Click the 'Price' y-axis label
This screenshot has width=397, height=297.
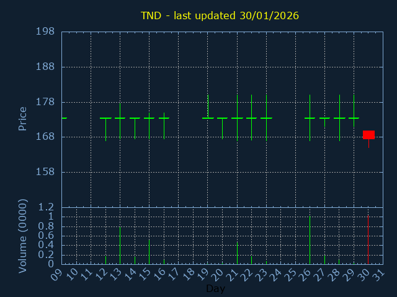pos(23,118)
